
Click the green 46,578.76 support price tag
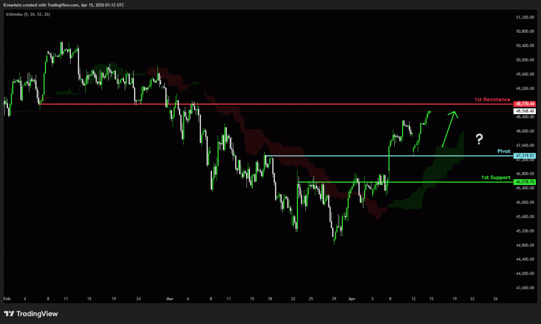coord(525,182)
